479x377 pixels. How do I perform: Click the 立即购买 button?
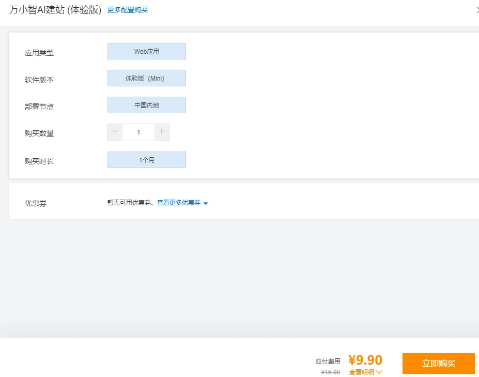pos(438,364)
